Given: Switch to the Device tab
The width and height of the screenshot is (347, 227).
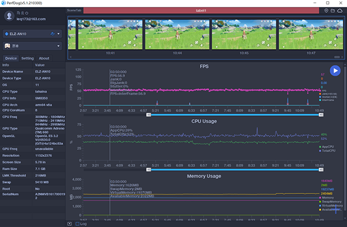Looking at the screenshot, I should coord(11,58).
